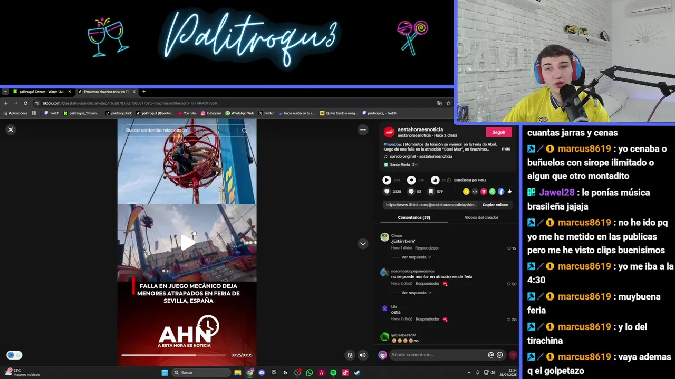Copy link with Copiar enlace button
Viewport: 675px width, 379px height.
(495, 205)
